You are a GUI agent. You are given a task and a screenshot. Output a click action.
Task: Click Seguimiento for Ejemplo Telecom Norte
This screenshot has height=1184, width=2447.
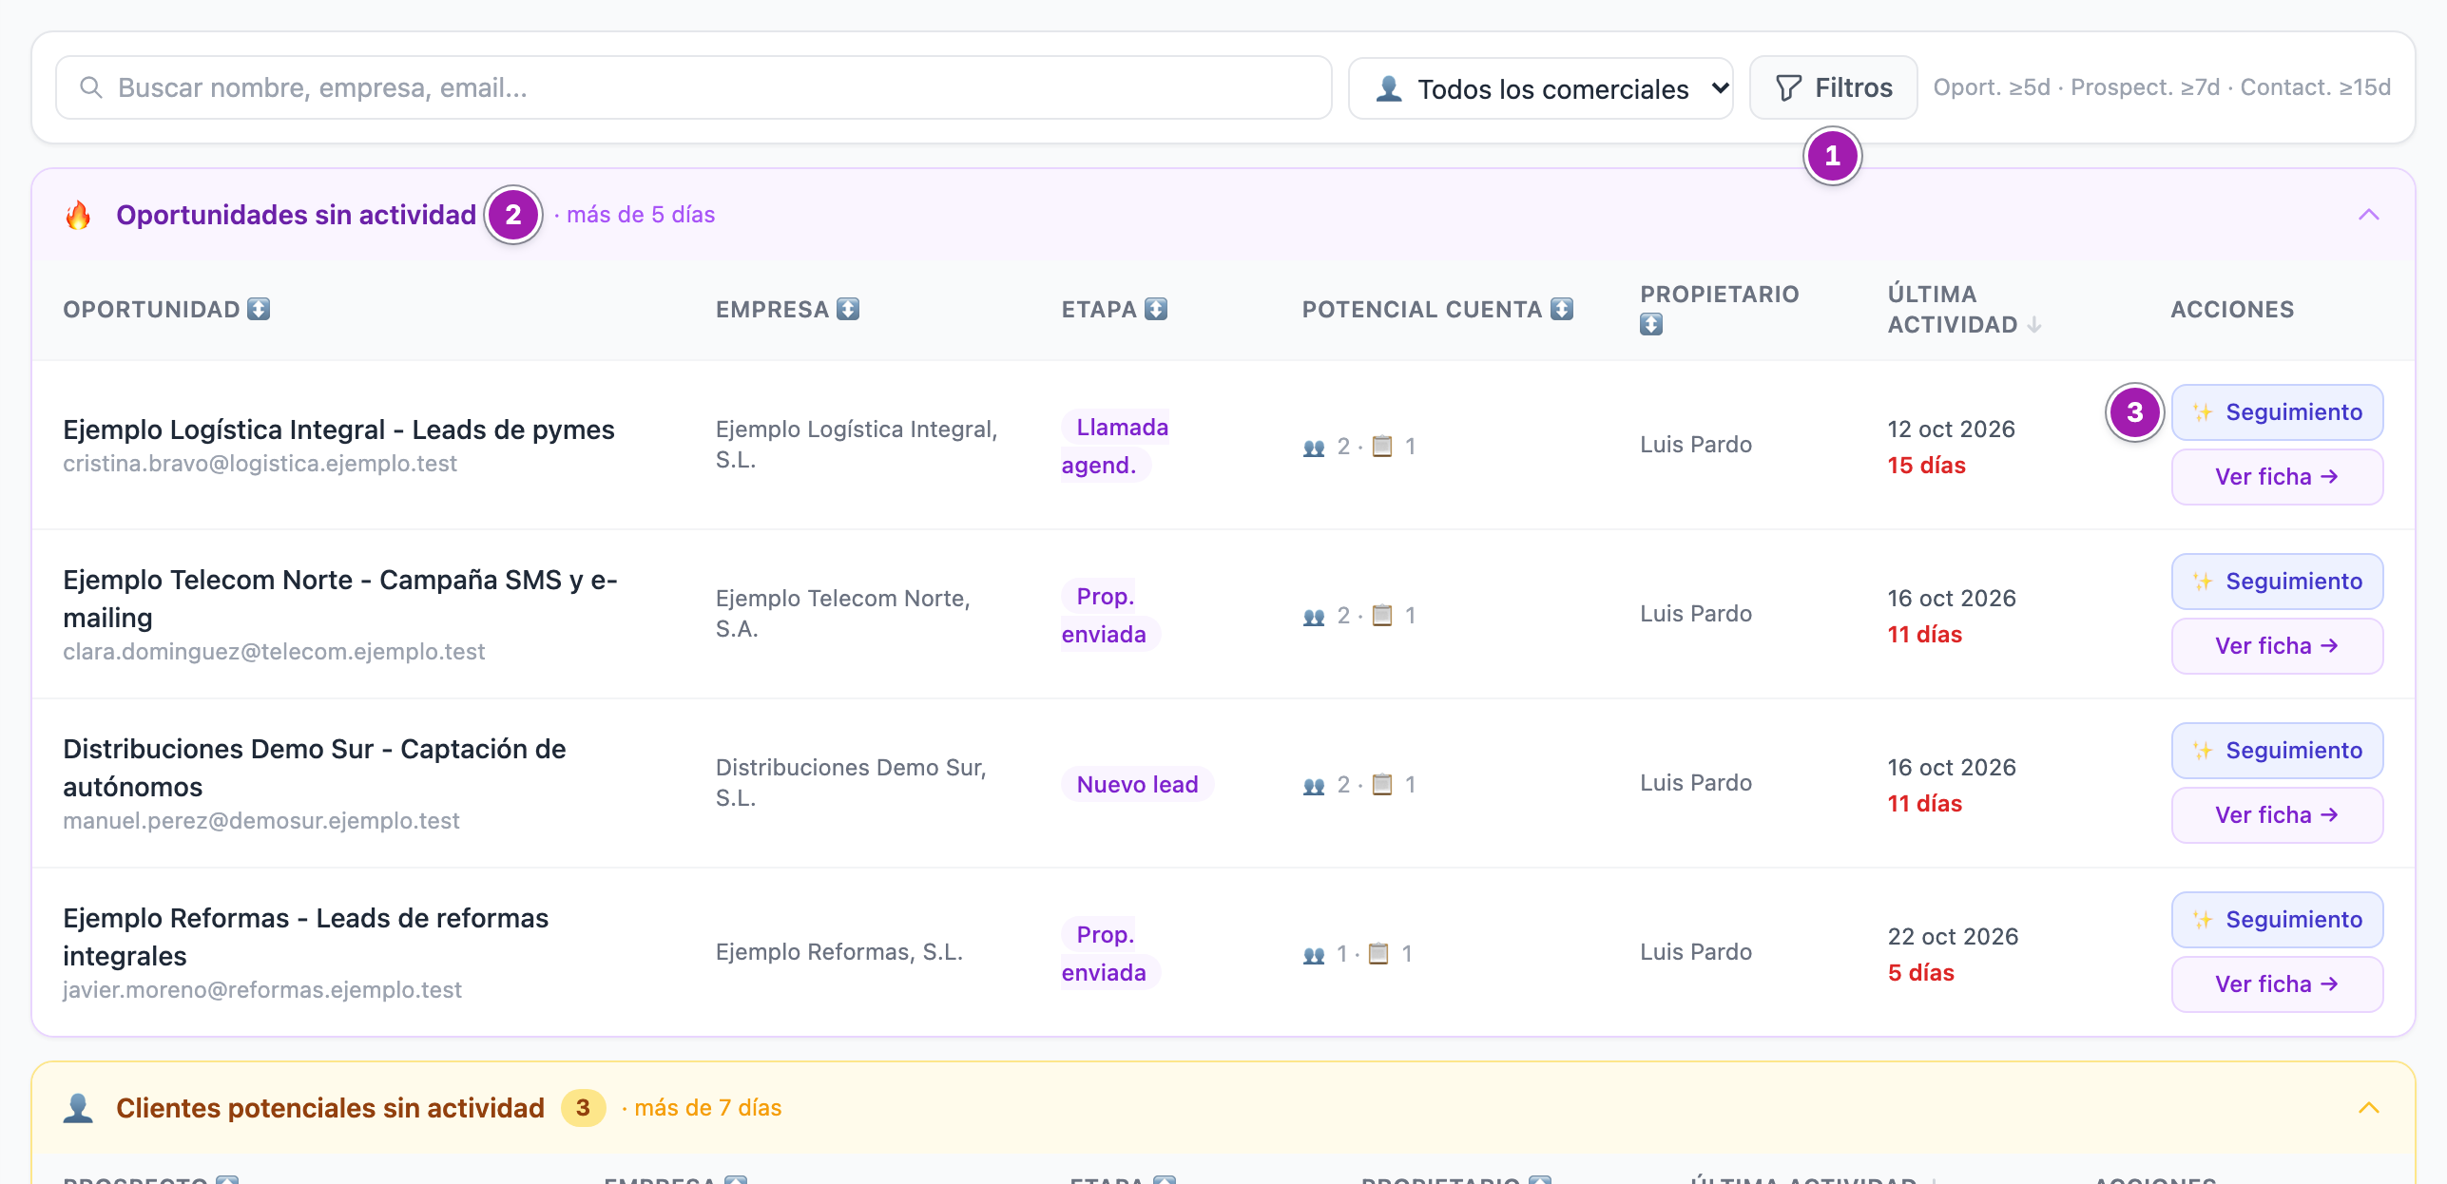2278,582
